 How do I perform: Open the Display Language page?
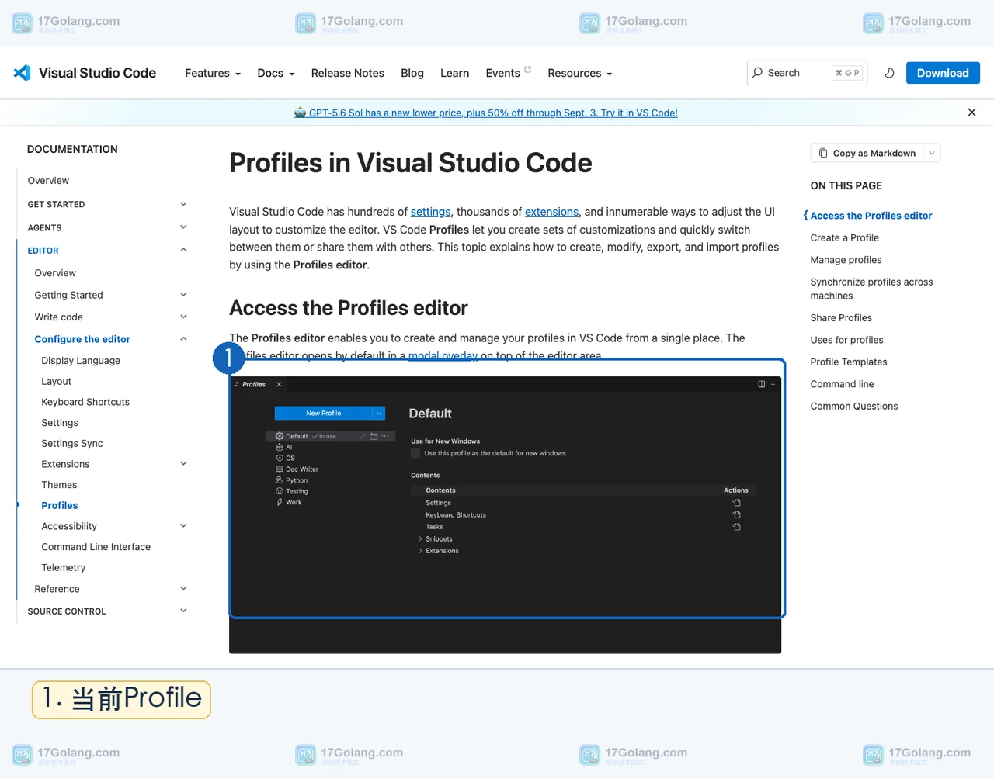tap(81, 361)
